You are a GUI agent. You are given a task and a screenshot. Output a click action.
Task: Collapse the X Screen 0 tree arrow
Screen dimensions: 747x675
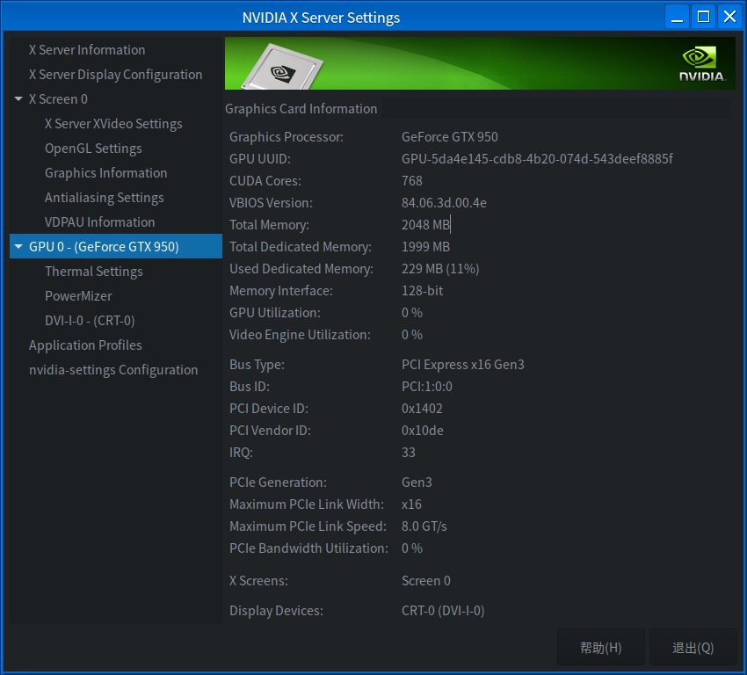pyautogui.click(x=18, y=99)
